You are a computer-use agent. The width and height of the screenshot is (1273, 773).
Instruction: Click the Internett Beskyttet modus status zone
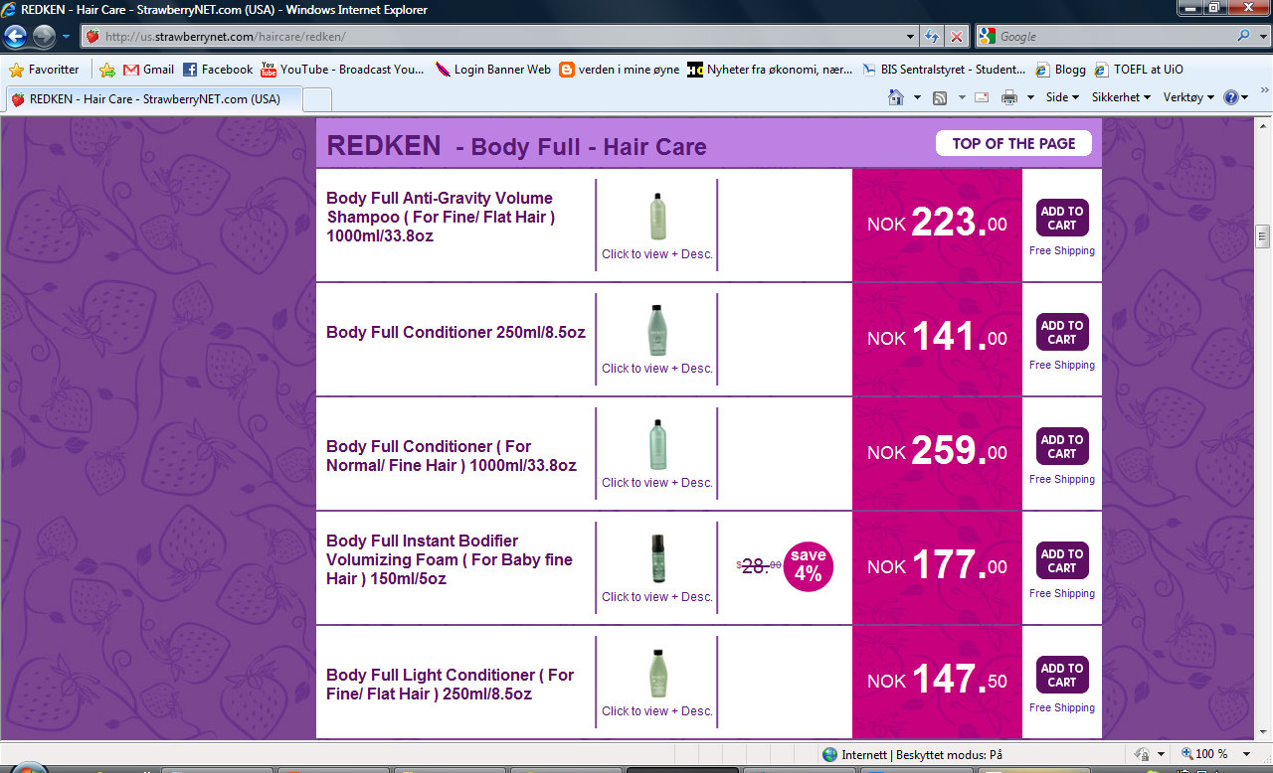pos(911,754)
